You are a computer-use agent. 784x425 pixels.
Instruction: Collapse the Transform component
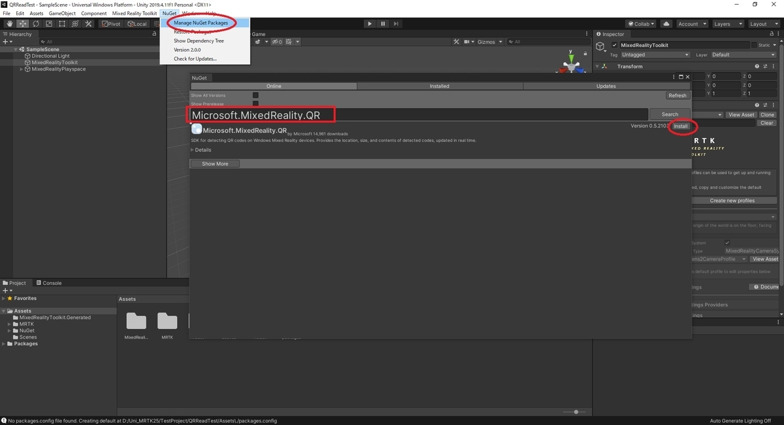(x=597, y=66)
